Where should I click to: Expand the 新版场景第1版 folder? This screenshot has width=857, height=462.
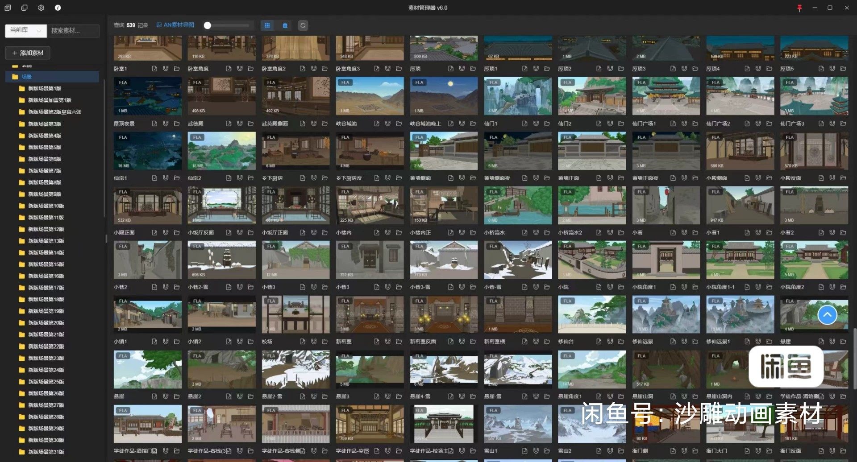click(x=45, y=88)
